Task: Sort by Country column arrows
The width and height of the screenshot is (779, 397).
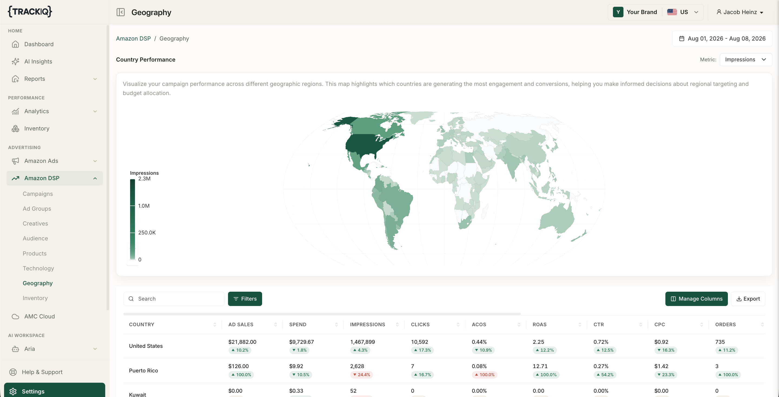Action: point(215,325)
